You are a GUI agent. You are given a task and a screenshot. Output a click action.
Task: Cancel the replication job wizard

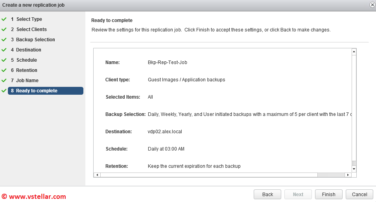(x=359, y=195)
